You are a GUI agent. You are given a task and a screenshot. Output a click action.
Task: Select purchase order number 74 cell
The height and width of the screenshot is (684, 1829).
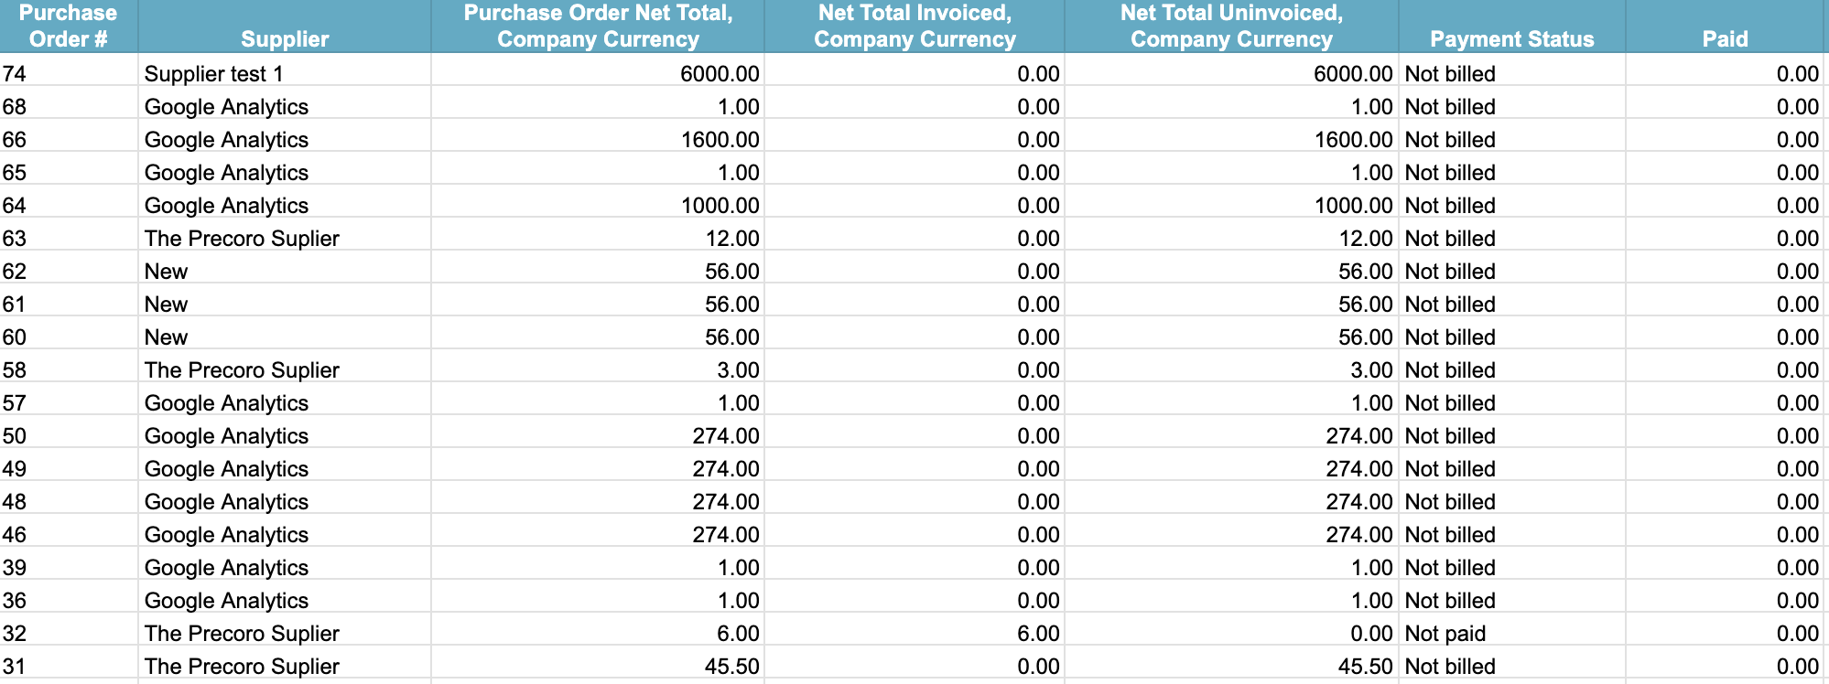[x=69, y=73]
